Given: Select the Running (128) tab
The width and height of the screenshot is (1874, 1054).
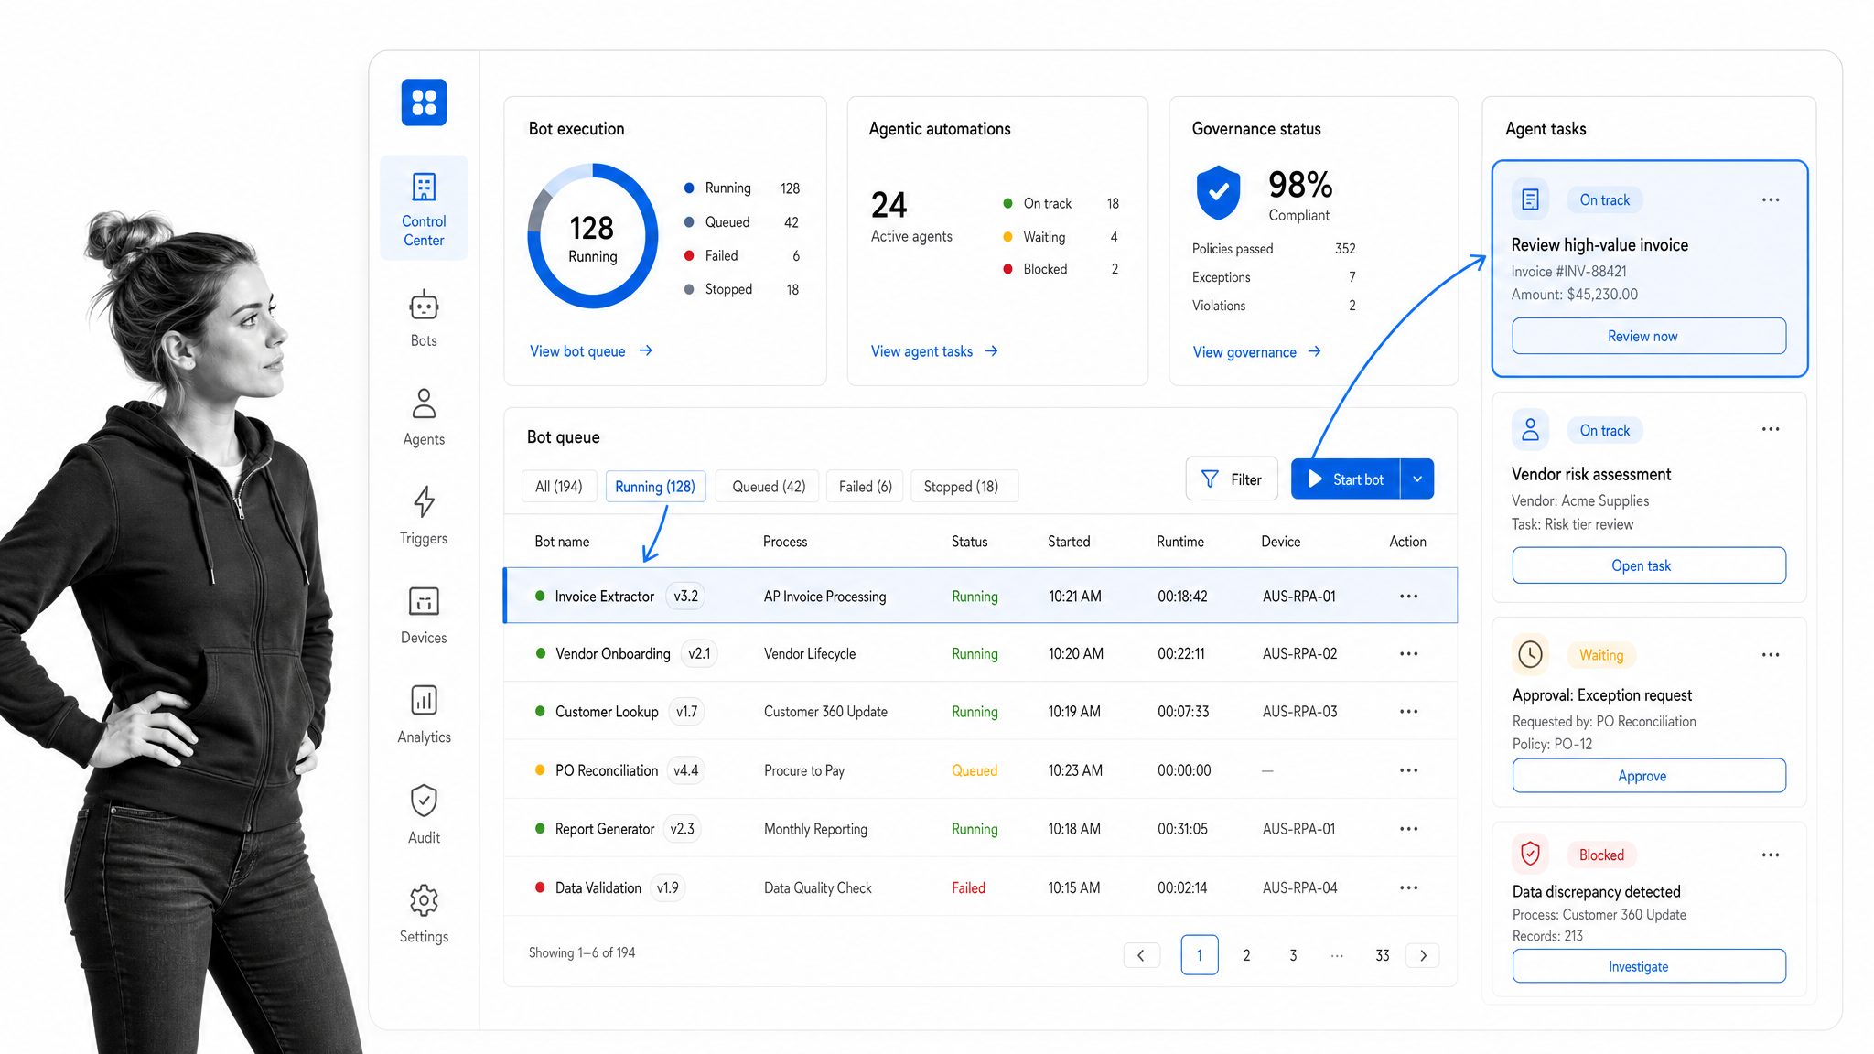Looking at the screenshot, I should (x=655, y=487).
